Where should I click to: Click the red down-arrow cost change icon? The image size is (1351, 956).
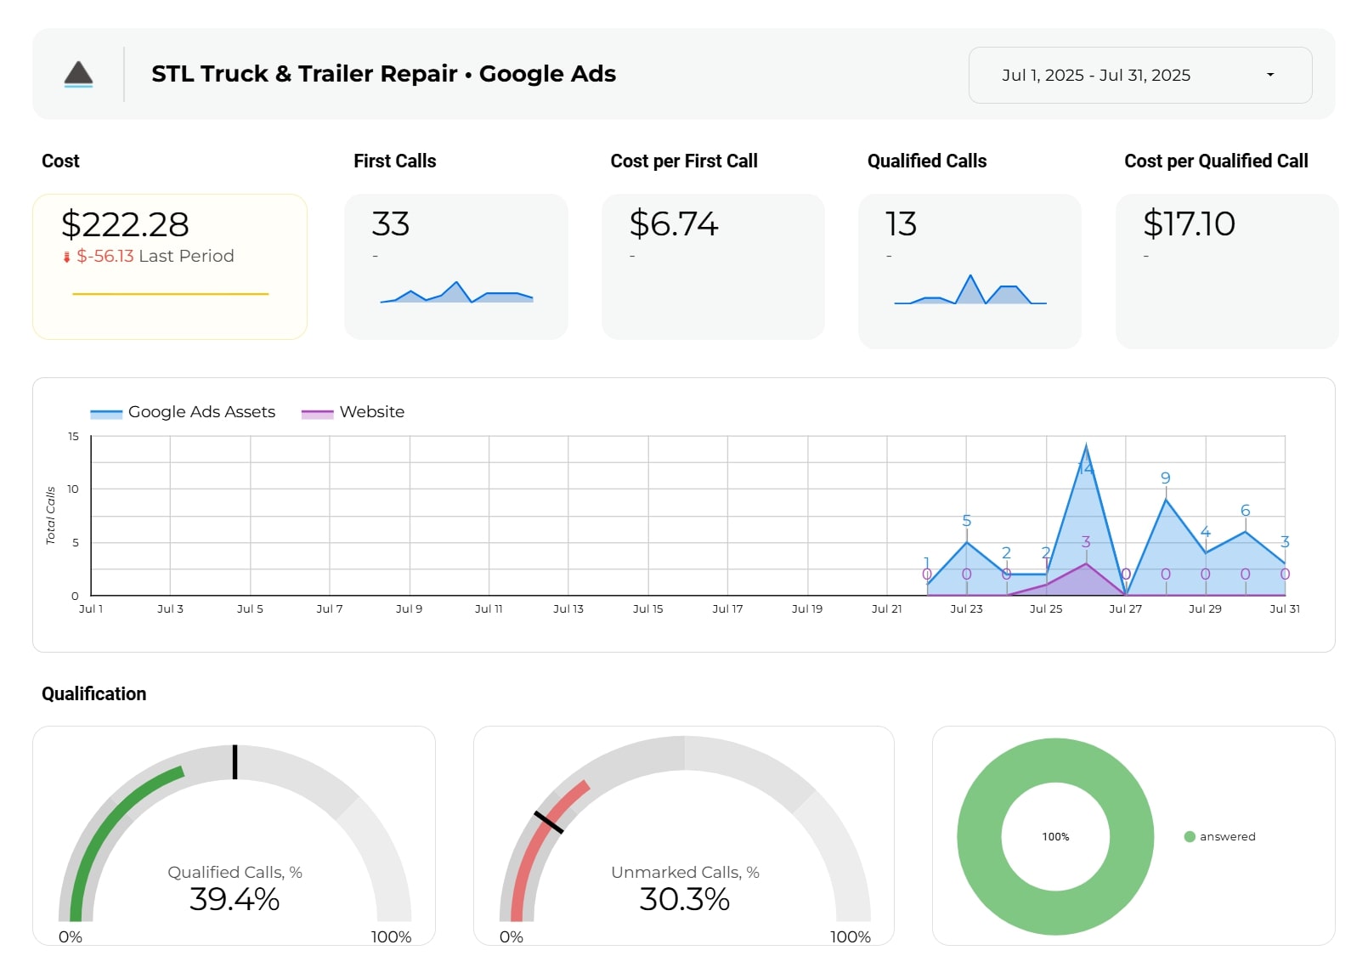coord(67,257)
